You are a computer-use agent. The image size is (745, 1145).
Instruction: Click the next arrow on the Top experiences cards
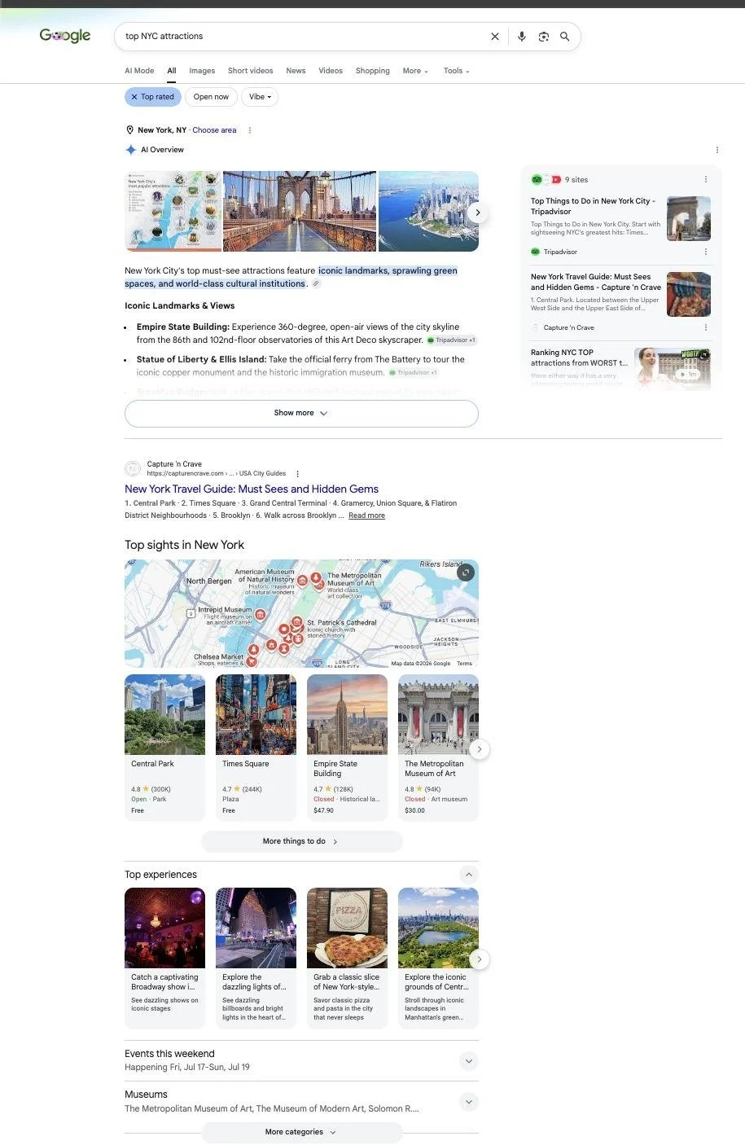pyautogui.click(x=480, y=959)
